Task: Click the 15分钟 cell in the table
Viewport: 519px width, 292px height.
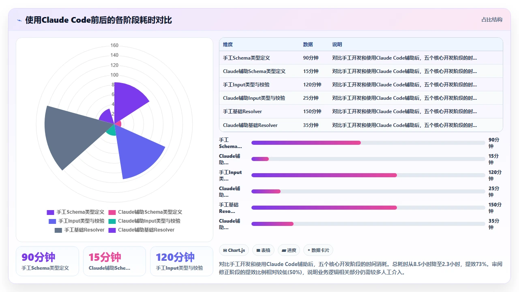Action: (311, 71)
